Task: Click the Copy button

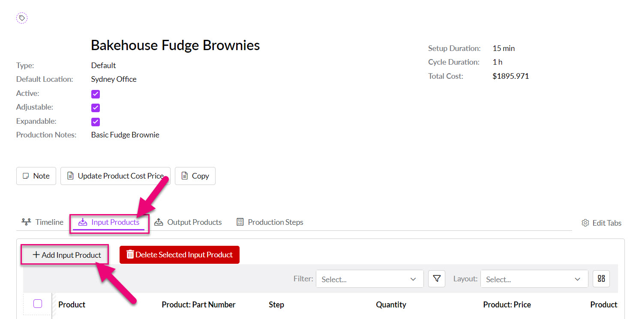Action: click(x=195, y=176)
